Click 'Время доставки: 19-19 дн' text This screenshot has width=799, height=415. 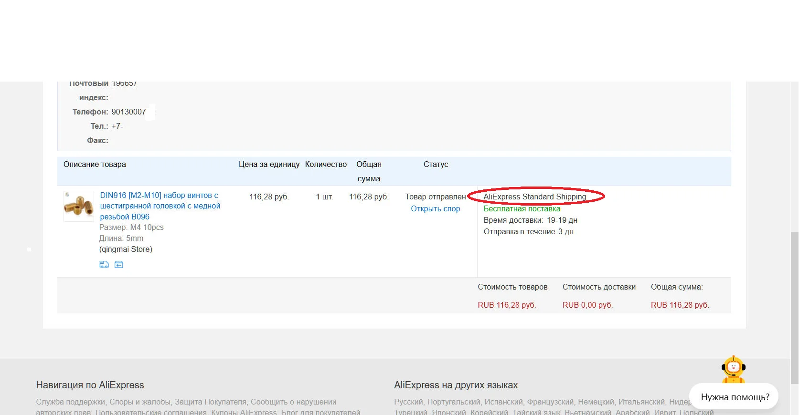531,220
